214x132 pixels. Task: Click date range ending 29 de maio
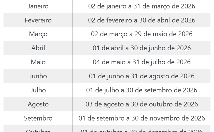[142, 34]
